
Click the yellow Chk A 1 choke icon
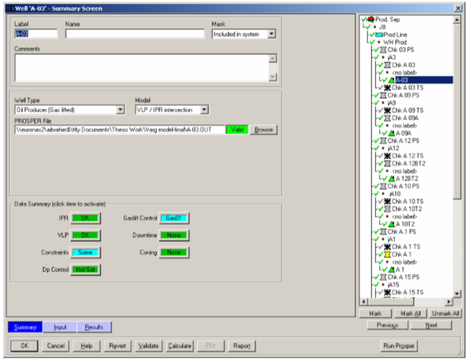[387, 254]
